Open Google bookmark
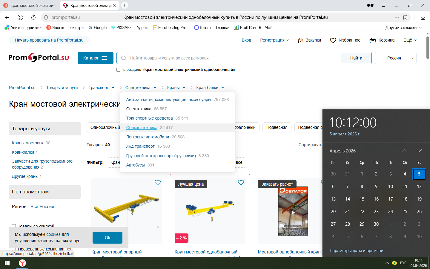The image size is (430, 269). click(98, 27)
